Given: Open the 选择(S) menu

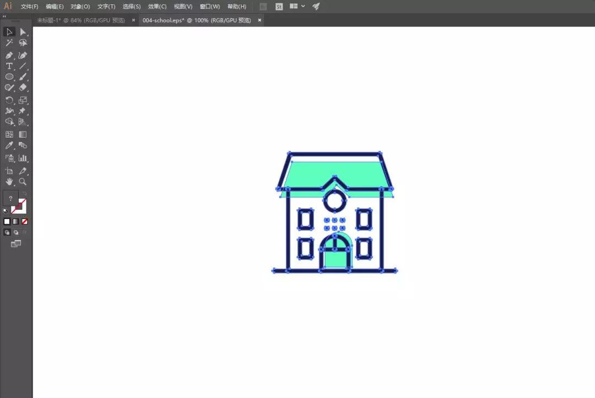Looking at the screenshot, I should 131,7.
